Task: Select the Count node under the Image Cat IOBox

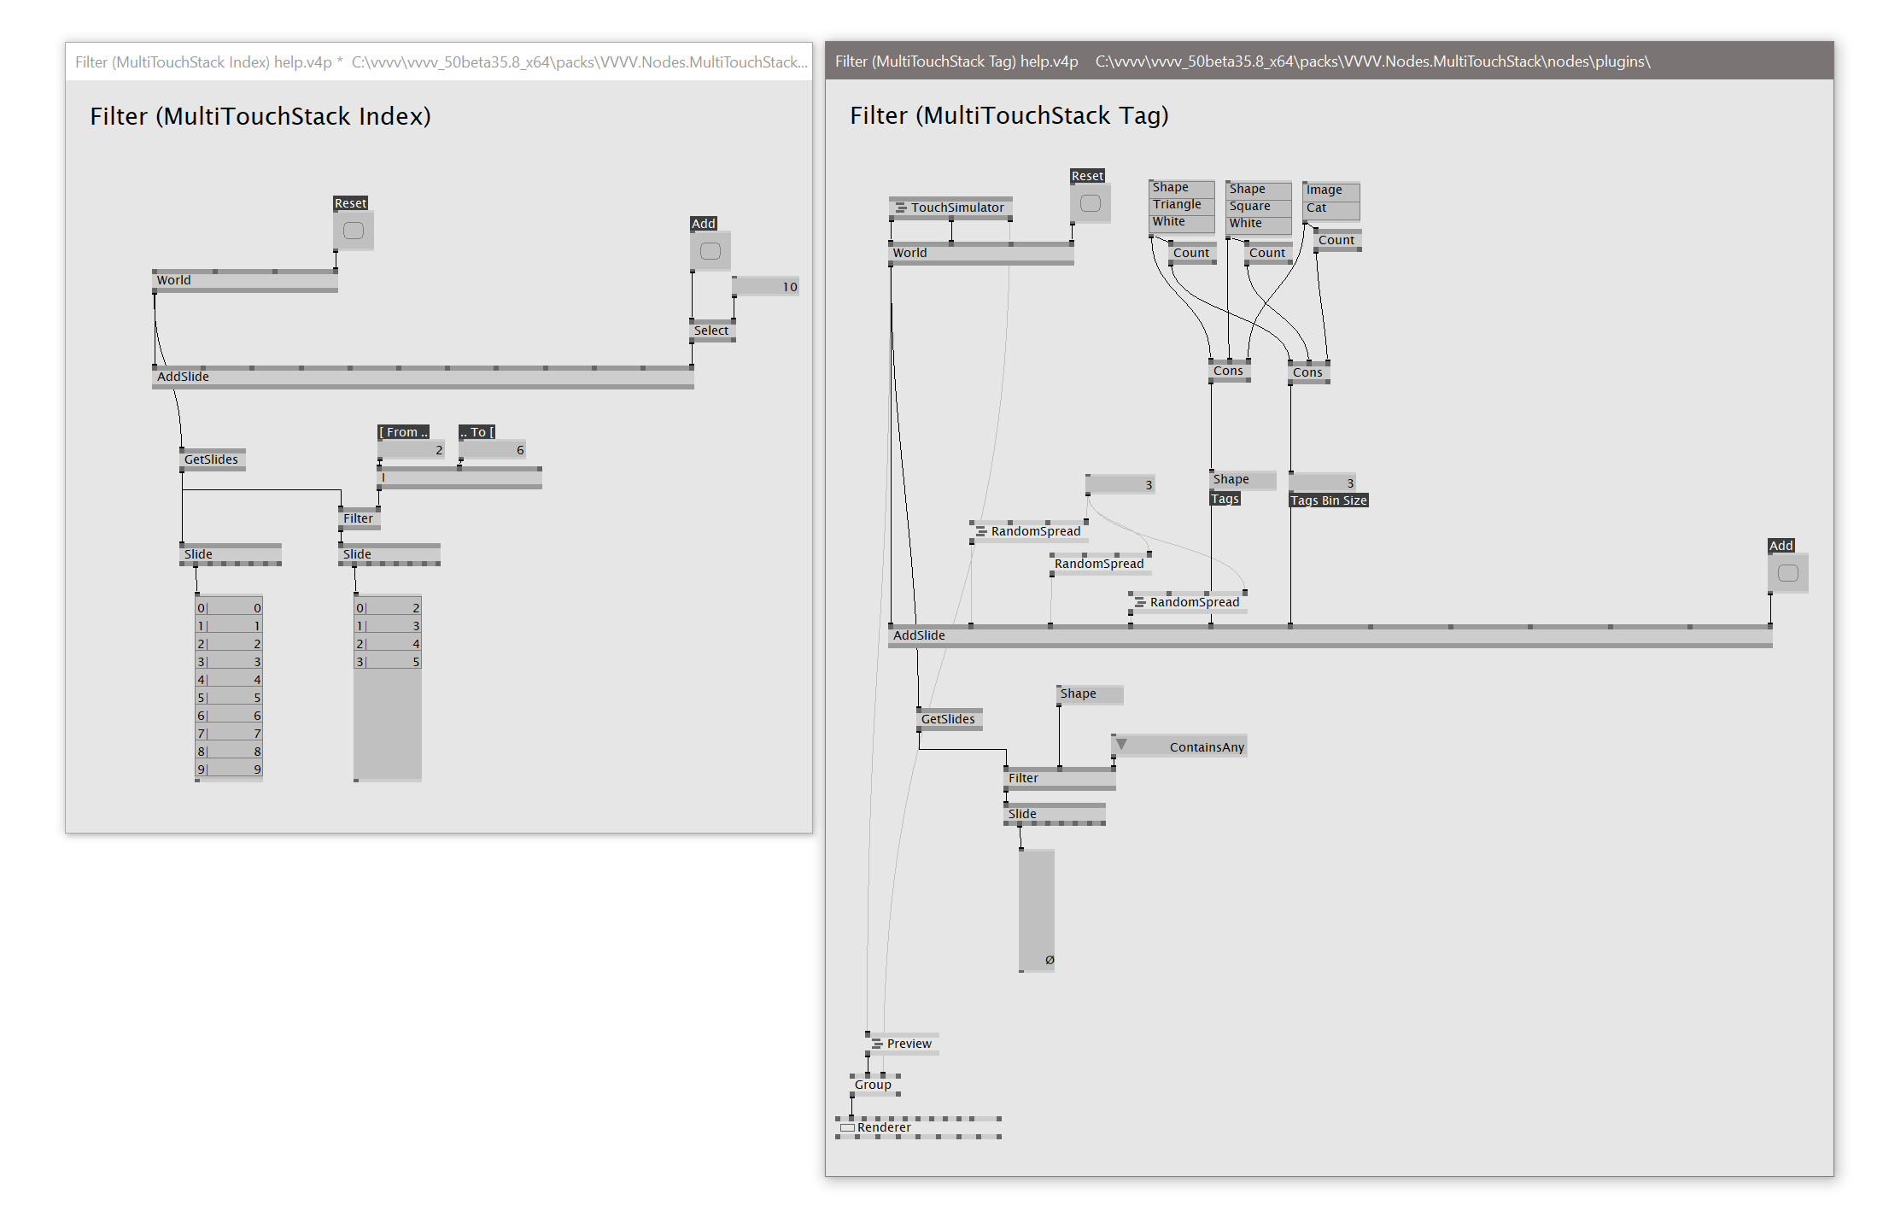Action: (x=1337, y=240)
